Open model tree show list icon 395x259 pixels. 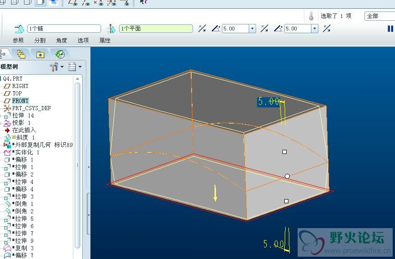pyautogui.click(x=72, y=67)
